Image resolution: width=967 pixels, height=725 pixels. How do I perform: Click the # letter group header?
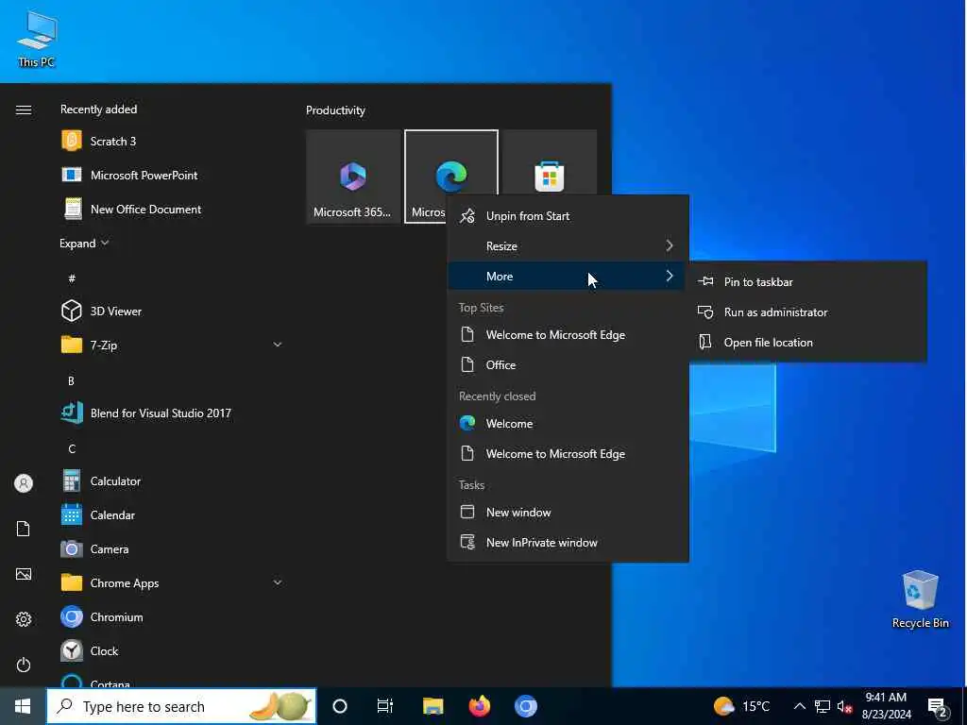[x=72, y=278]
